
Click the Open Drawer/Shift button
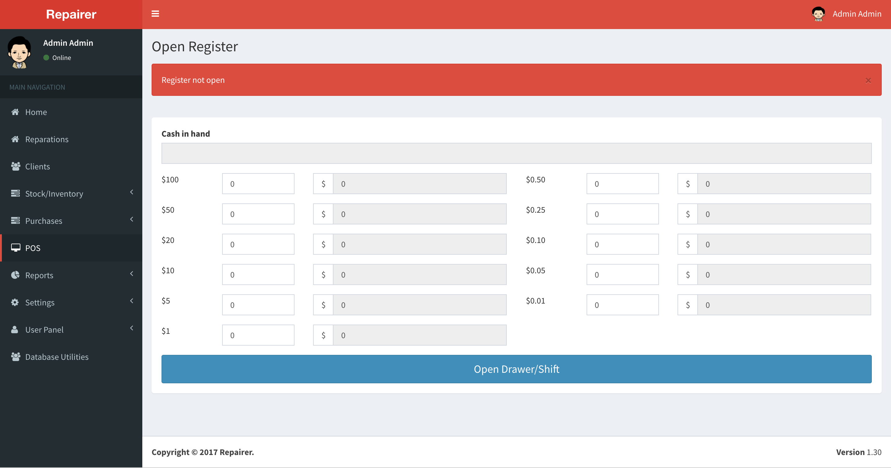pyautogui.click(x=516, y=369)
